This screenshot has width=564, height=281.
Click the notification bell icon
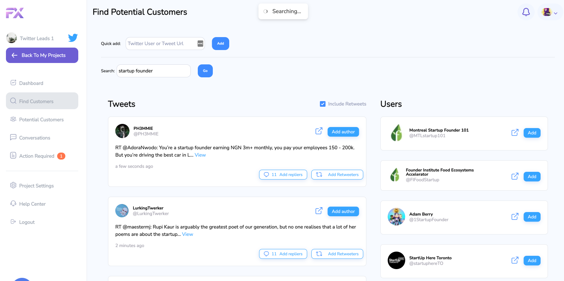point(526,12)
